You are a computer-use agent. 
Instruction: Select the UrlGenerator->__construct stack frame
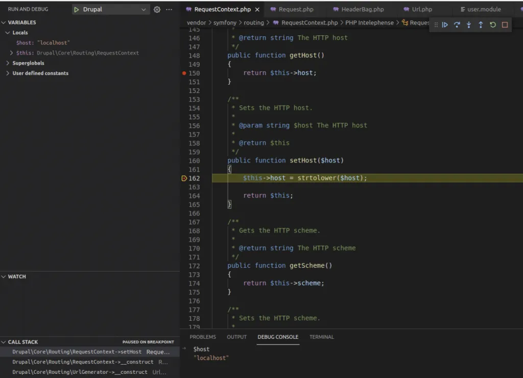pyautogui.click(x=90, y=372)
